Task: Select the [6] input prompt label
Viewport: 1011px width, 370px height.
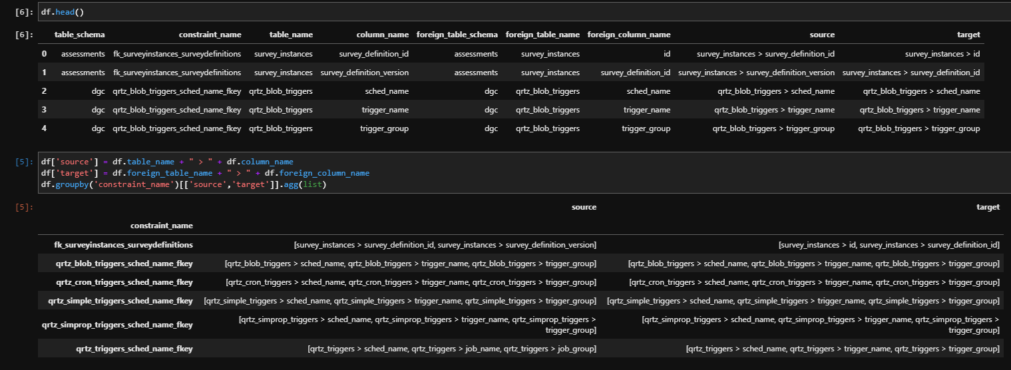Action: pos(23,12)
